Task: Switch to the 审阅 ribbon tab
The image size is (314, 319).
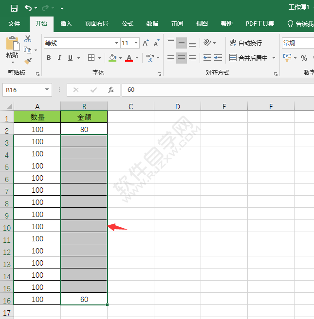Action: [177, 24]
